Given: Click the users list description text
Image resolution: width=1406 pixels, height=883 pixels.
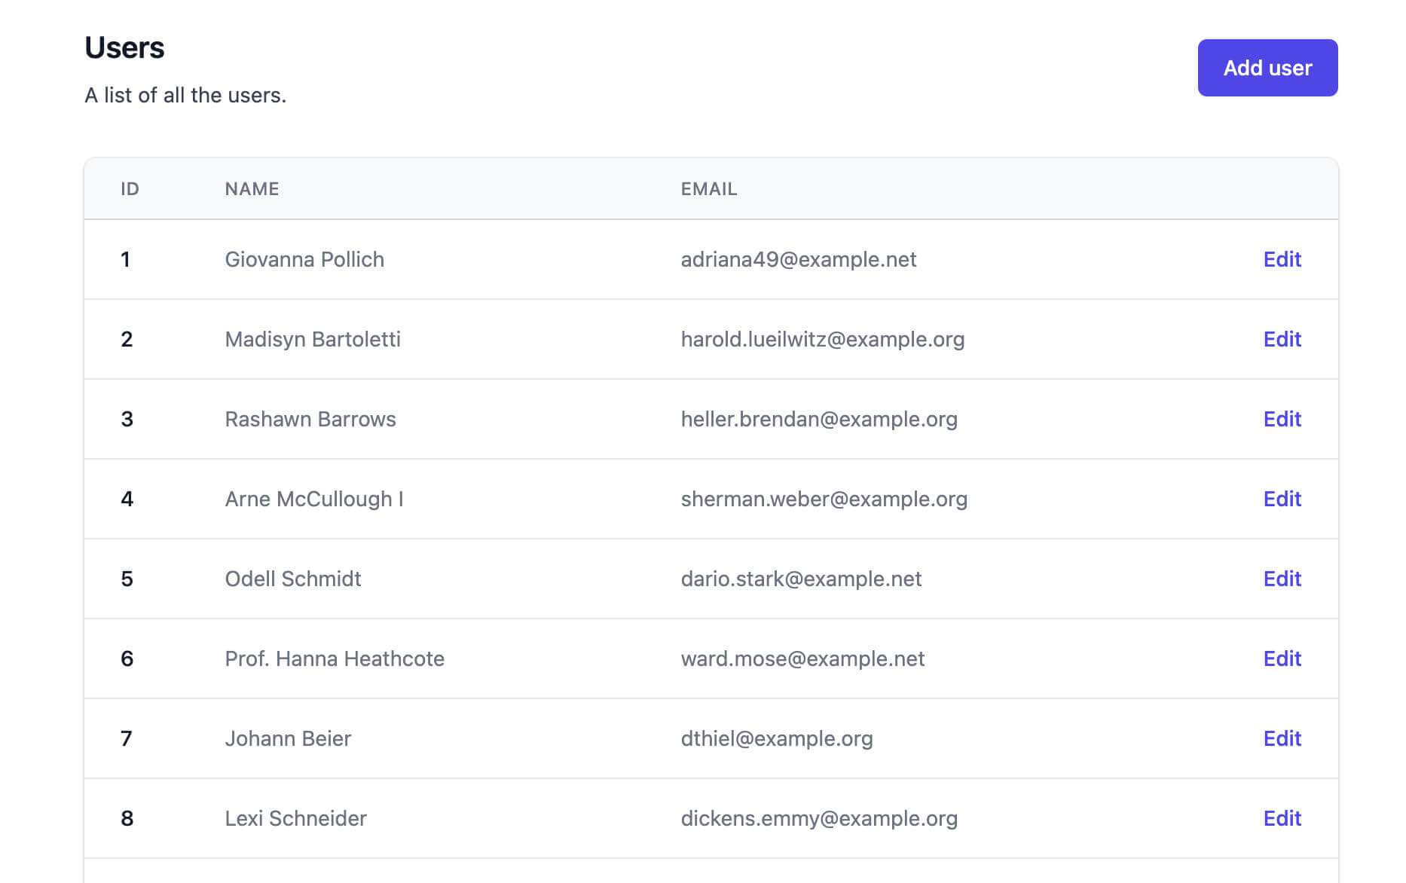Looking at the screenshot, I should (x=185, y=95).
